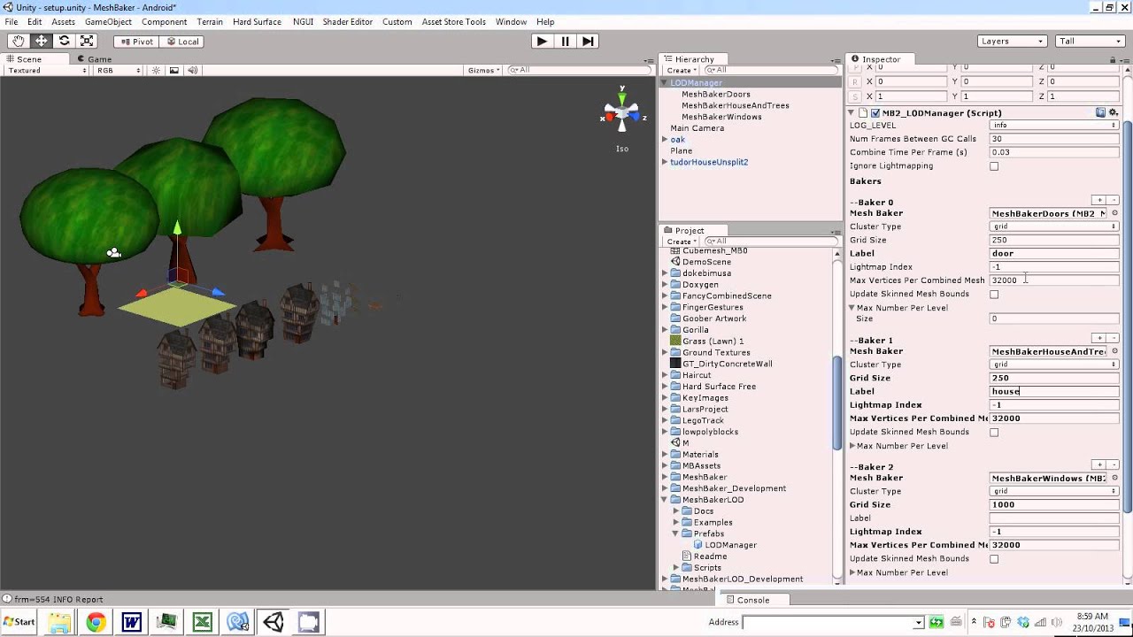
Task: Toggle MB2_LODManager script enabled checkbox
Action: tap(875, 113)
